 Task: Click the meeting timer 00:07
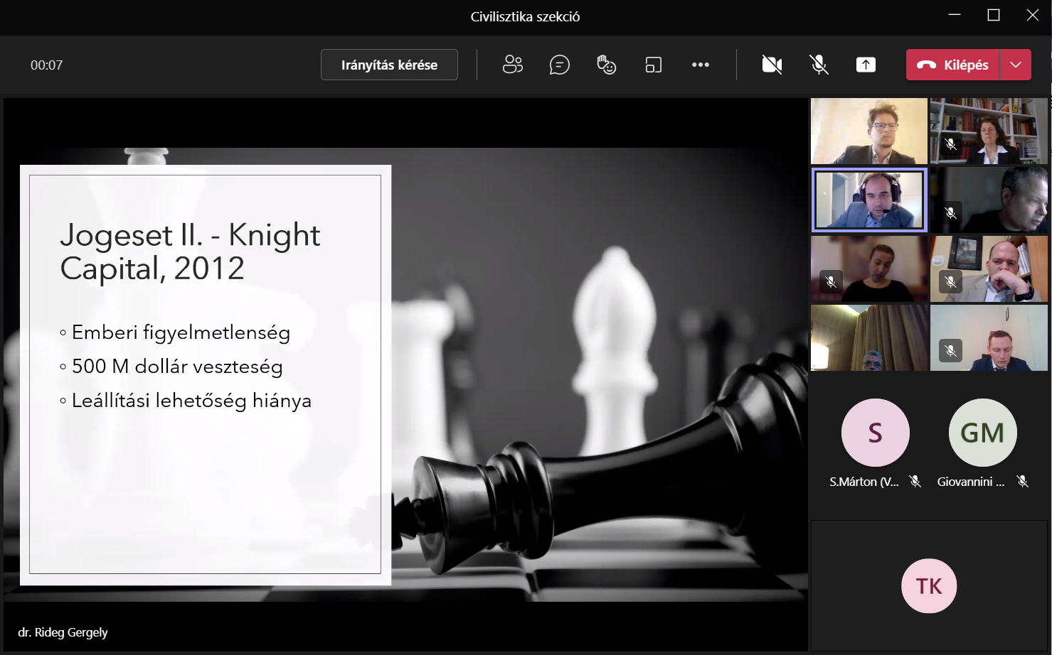tap(46, 65)
